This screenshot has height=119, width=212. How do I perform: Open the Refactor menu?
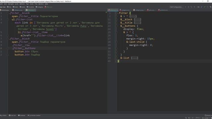[22, 4]
